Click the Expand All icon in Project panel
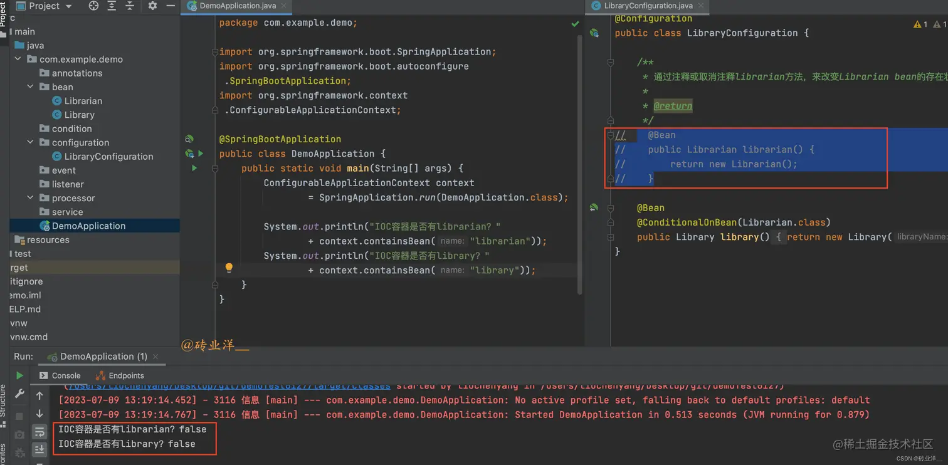This screenshot has width=948, height=465. click(x=112, y=6)
